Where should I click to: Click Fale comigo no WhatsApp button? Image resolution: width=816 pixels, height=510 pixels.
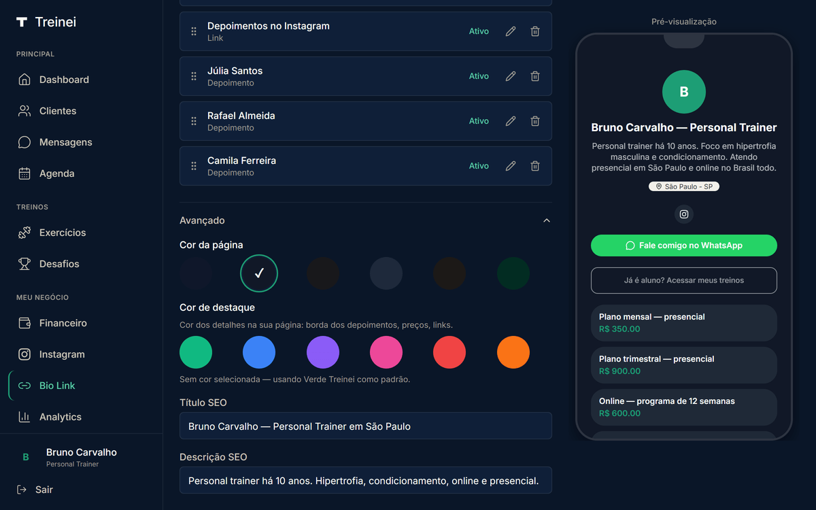[x=684, y=245]
